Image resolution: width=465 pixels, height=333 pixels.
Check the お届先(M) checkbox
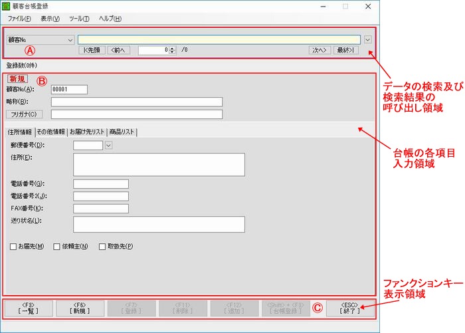13,247
